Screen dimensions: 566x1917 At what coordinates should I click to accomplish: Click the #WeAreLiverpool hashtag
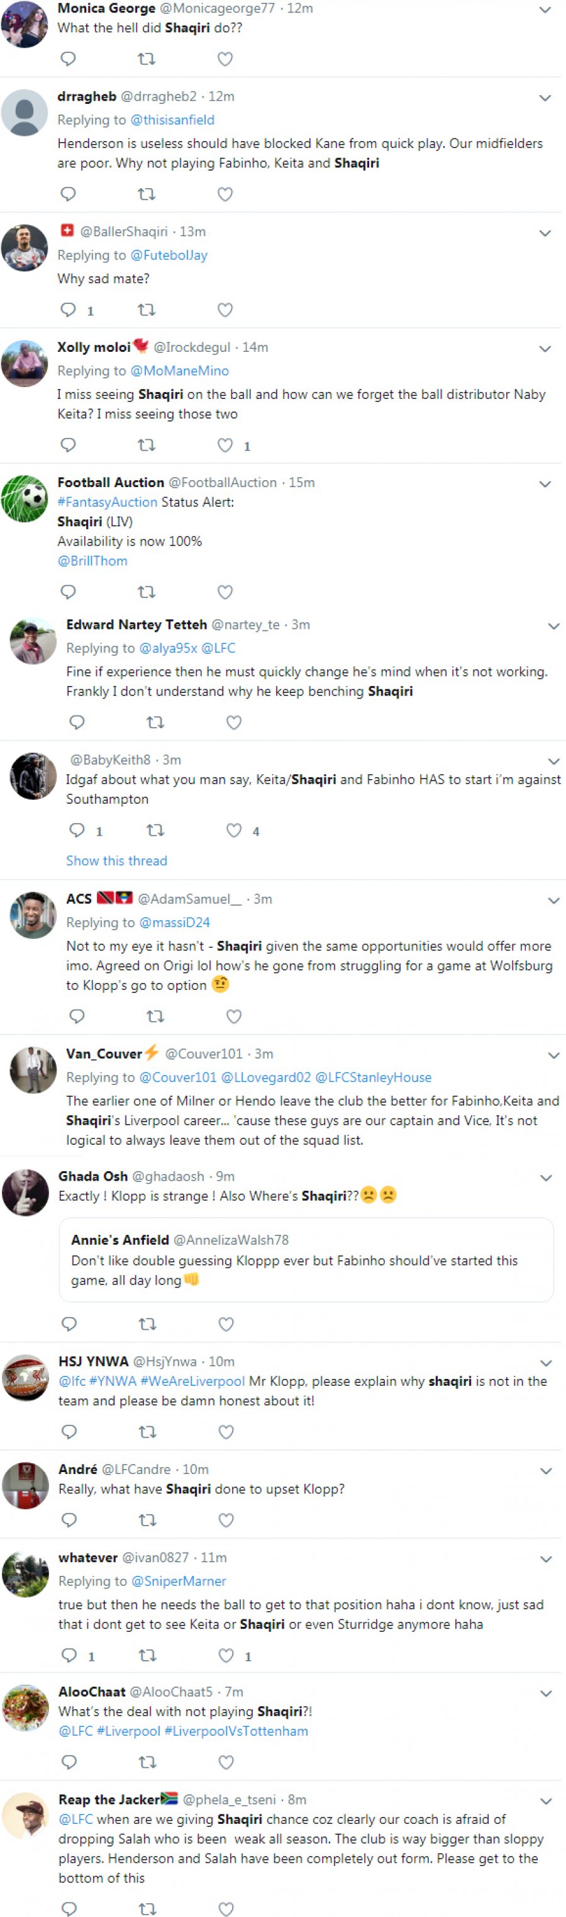[x=192, y=1381]
